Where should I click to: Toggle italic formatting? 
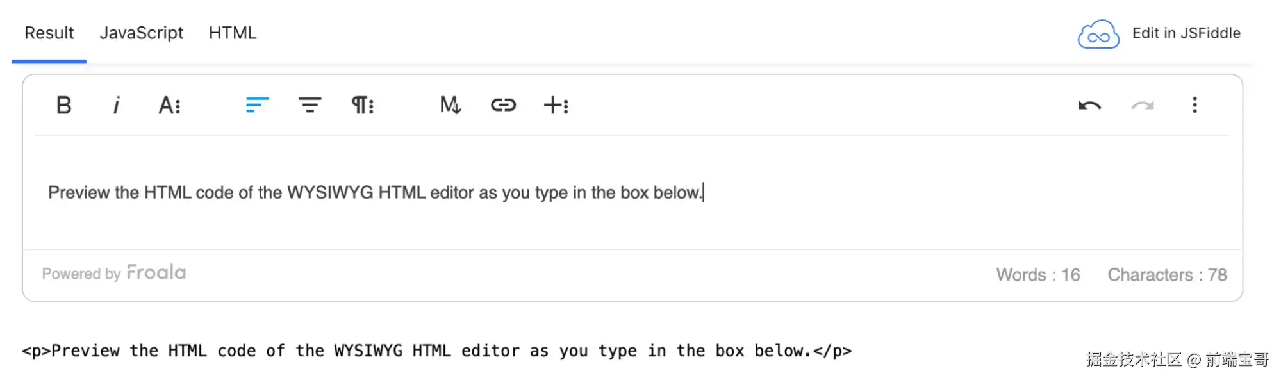[x=116, y=105]
